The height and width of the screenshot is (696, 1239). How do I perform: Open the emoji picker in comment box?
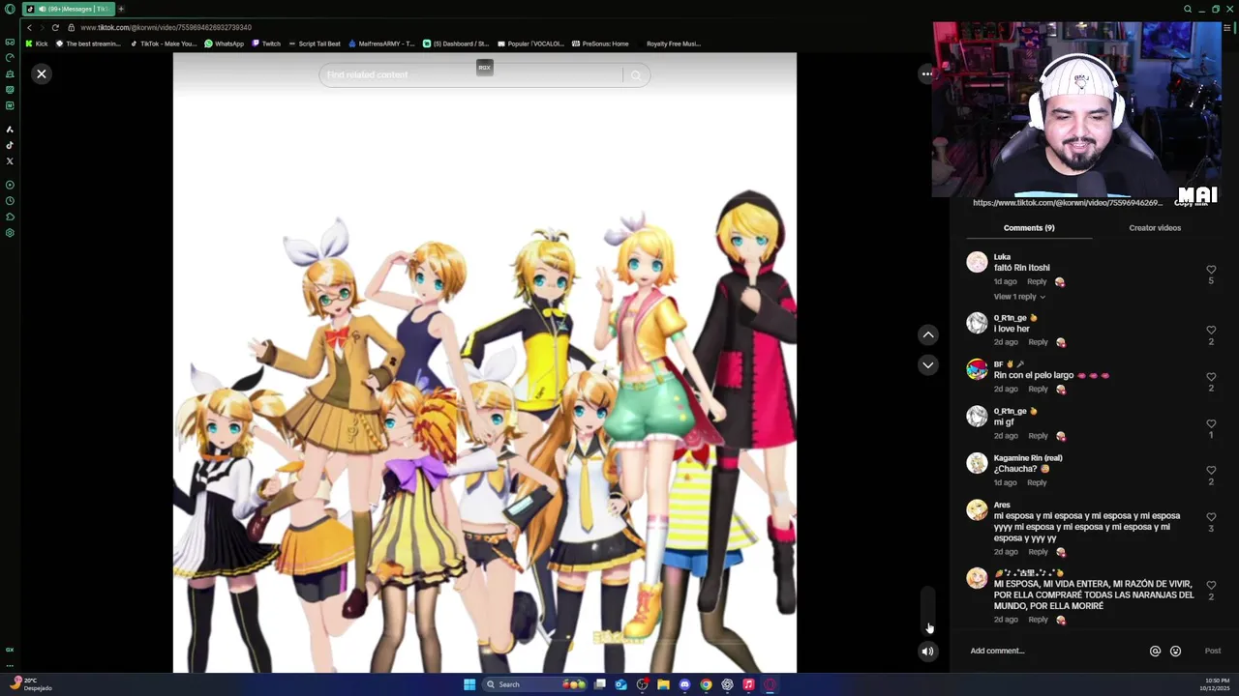(x=1175, y=652)
